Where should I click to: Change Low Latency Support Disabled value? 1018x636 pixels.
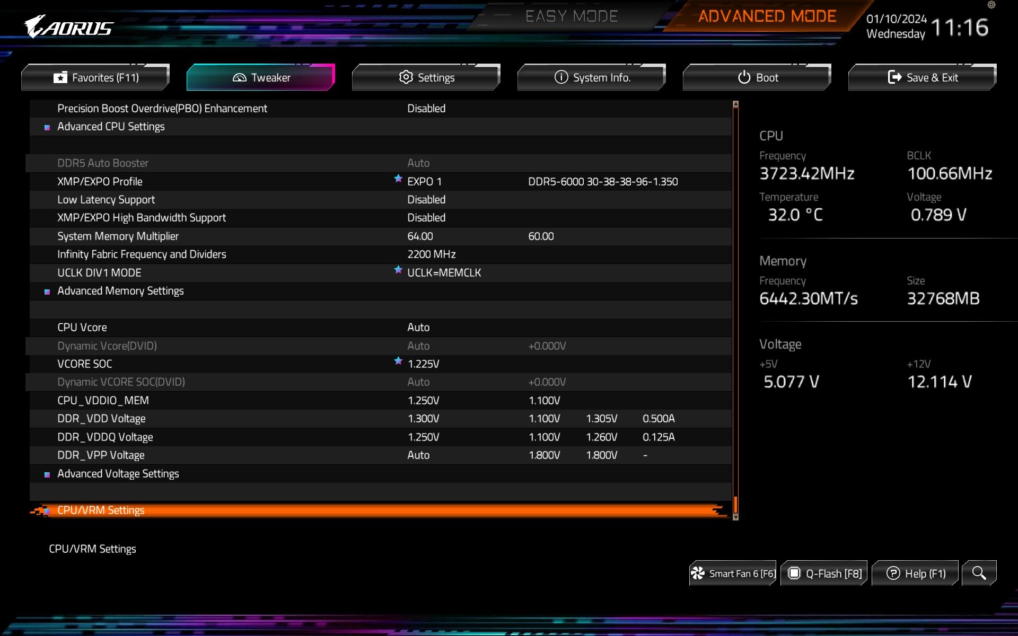[426, 200]
